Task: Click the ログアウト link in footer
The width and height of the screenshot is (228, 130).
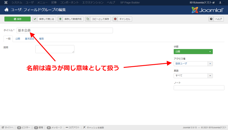Action: tap(73, 127)
